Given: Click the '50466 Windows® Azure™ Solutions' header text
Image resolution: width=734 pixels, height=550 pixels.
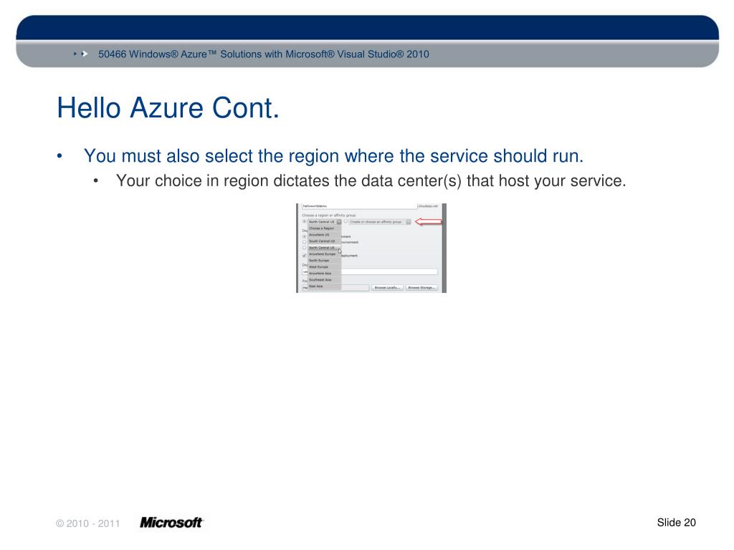Looking at the screenshot, I should pyautogui.click(x=264, y=54).
